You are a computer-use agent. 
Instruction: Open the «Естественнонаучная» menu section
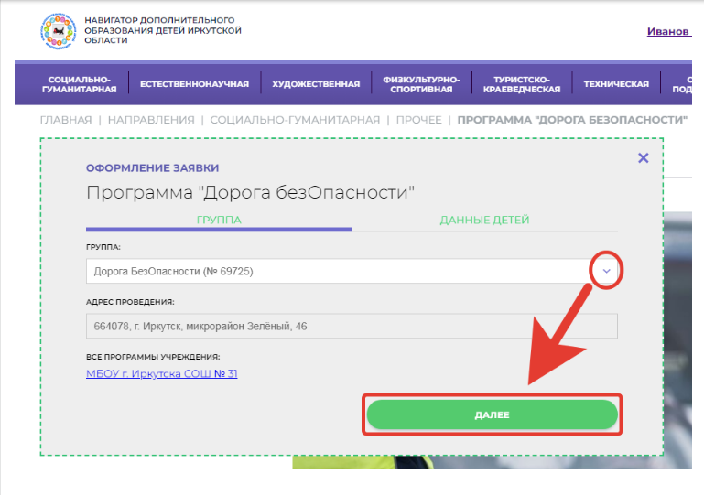click(x=194, y=84)
